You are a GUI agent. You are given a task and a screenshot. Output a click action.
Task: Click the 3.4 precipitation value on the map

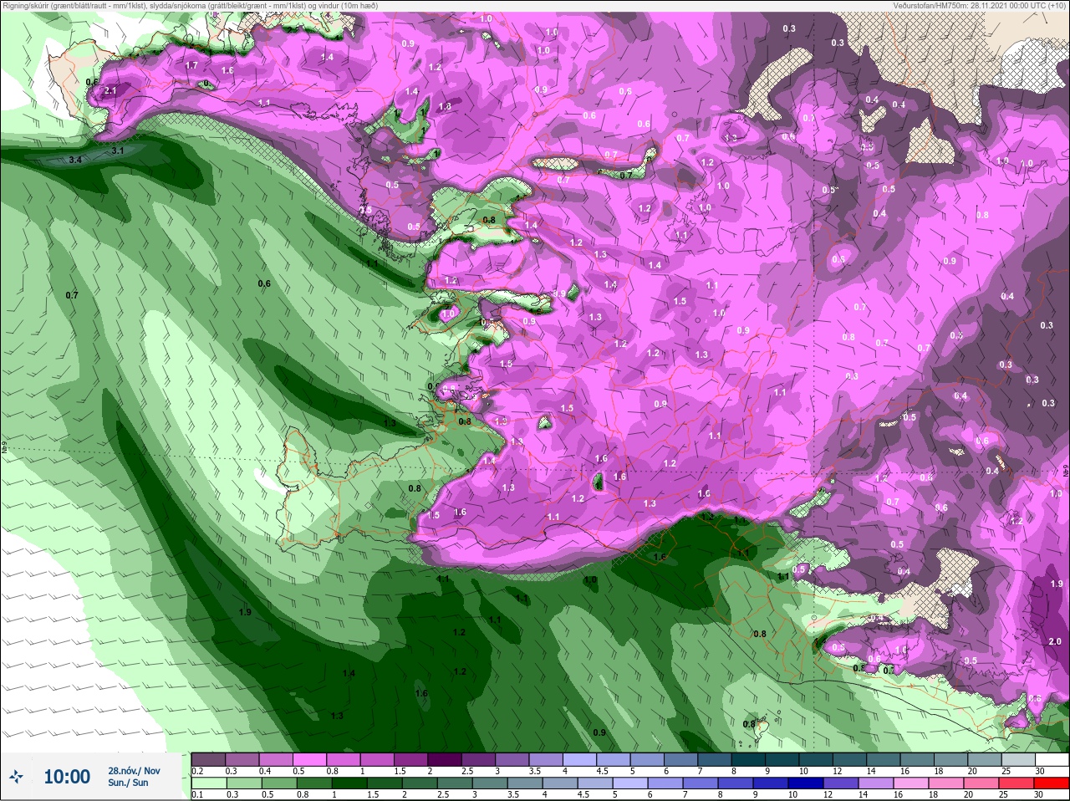click(75, 159)
